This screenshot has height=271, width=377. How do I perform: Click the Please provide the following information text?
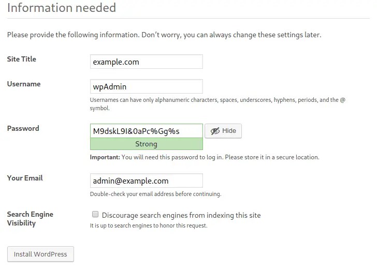164,35
